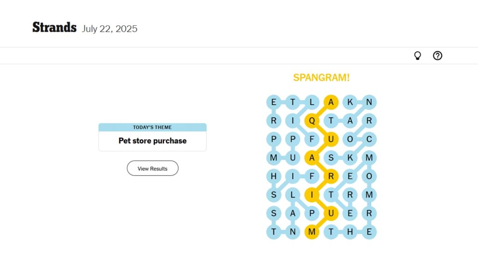The width and height of the screenshot is (478, 269).
Task: Select the yellow Q tile in the grid
Action: [312, 120]
